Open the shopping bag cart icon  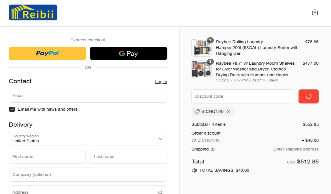(x=315, y=13)
